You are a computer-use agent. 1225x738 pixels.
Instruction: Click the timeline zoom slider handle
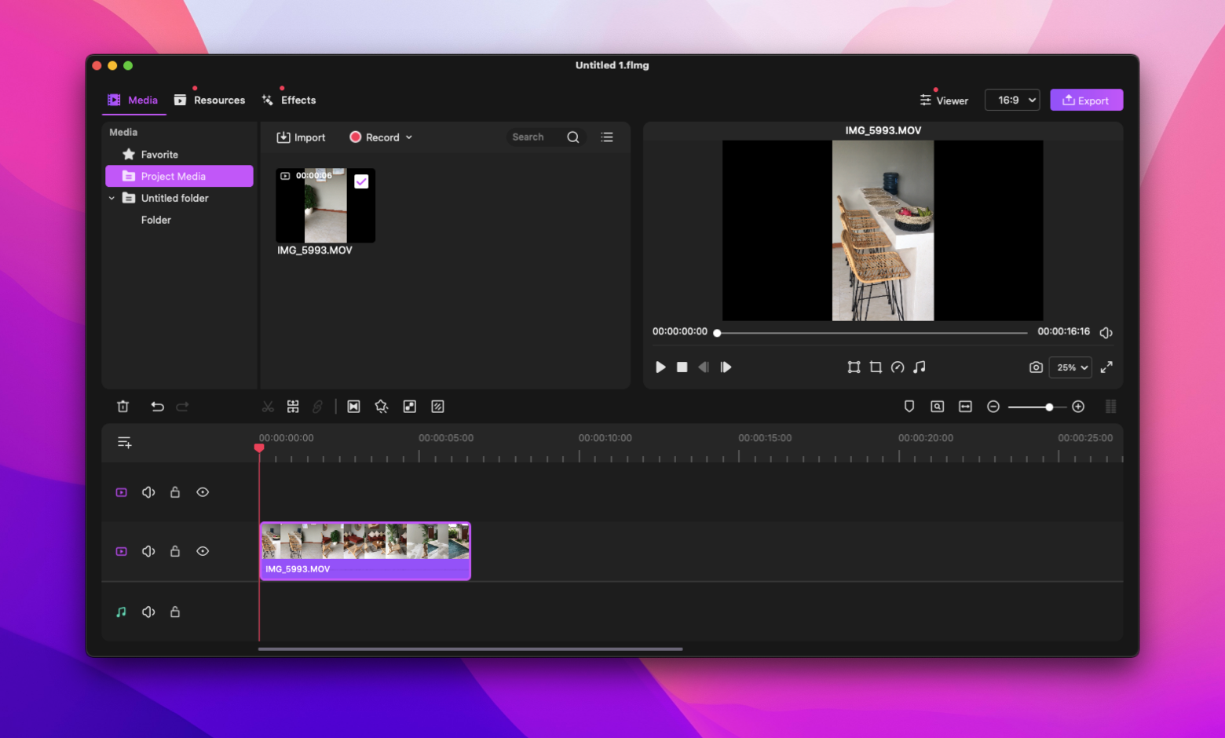pyautogui.click(x=1049, y=407)
